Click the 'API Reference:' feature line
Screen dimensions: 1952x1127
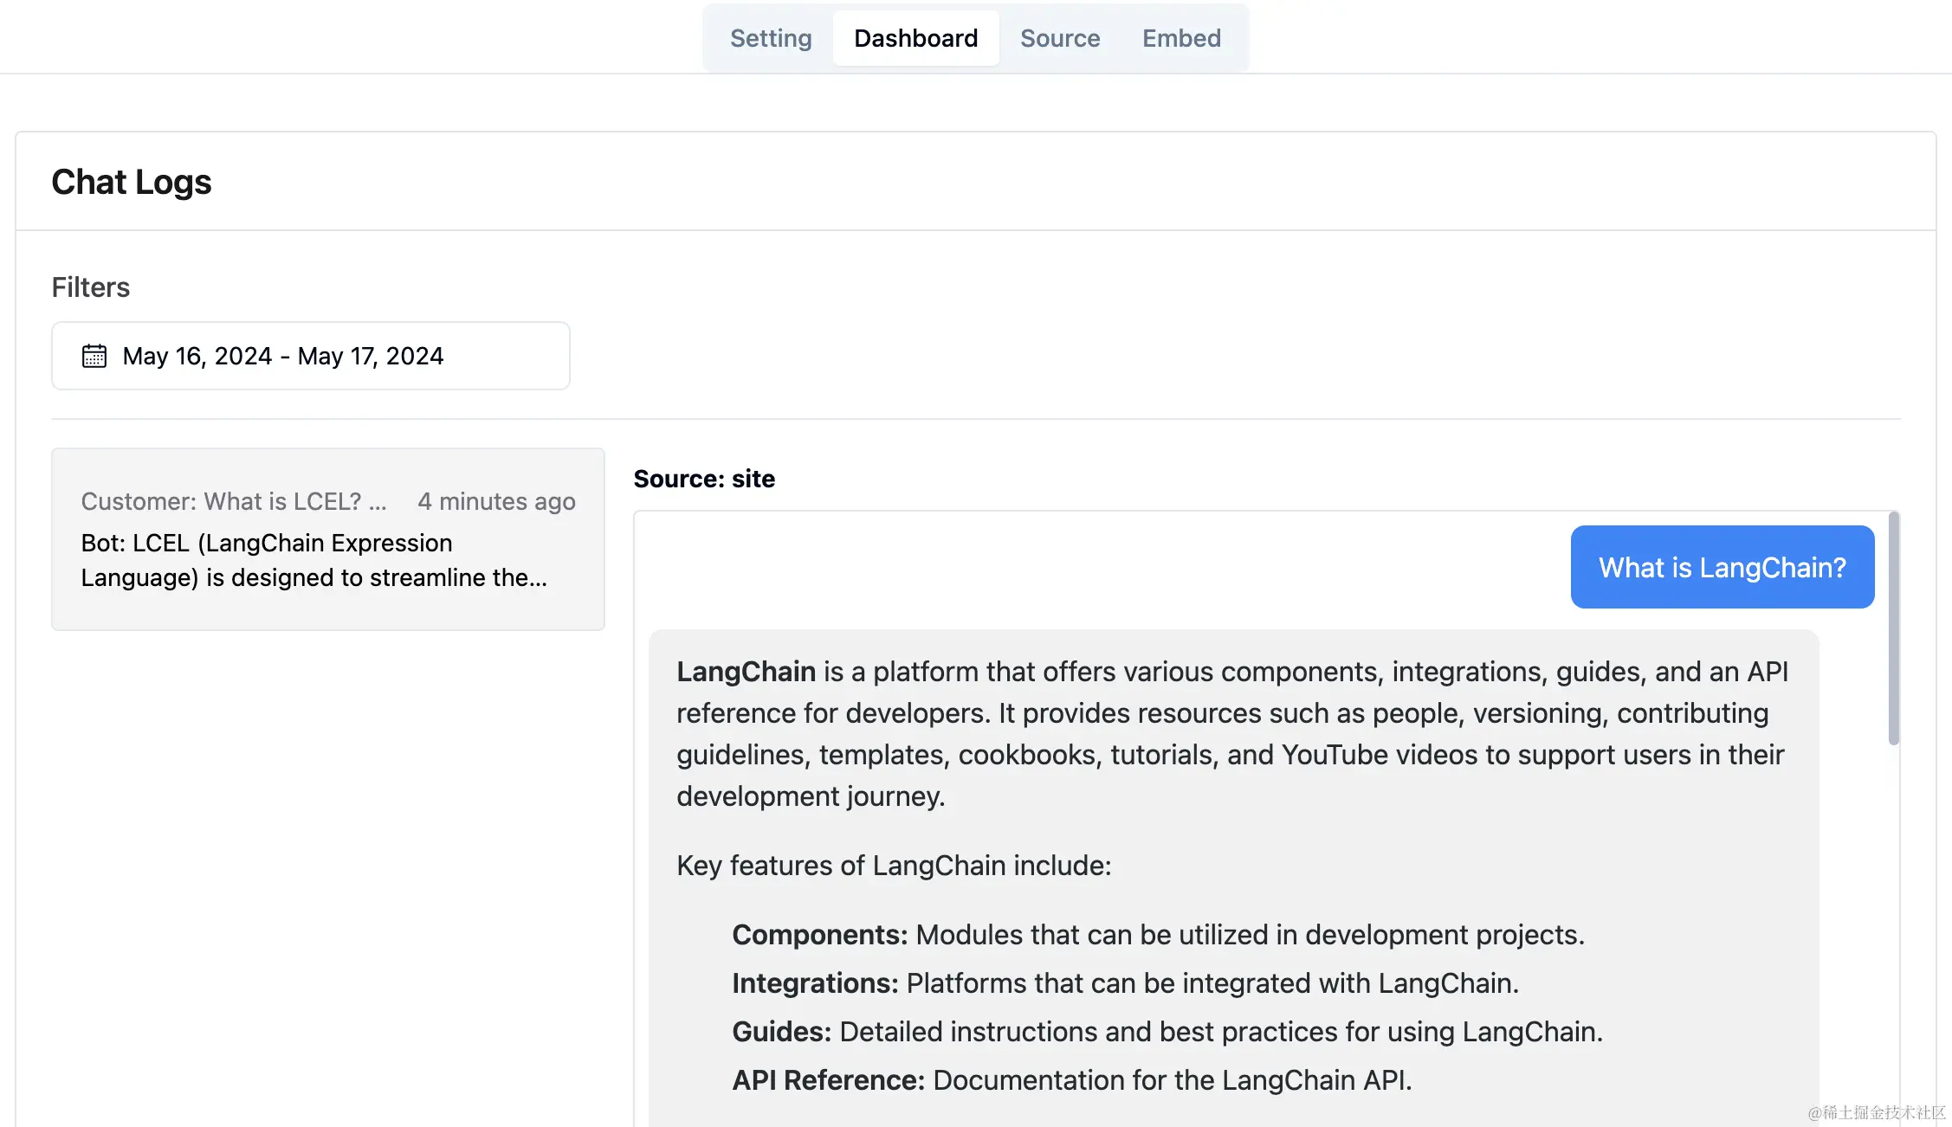[x=1071, y=1080]
